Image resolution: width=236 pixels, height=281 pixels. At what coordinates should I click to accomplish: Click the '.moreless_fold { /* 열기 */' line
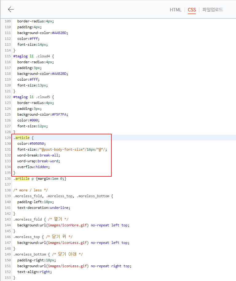pyautogui.click(x=41, y=219)
